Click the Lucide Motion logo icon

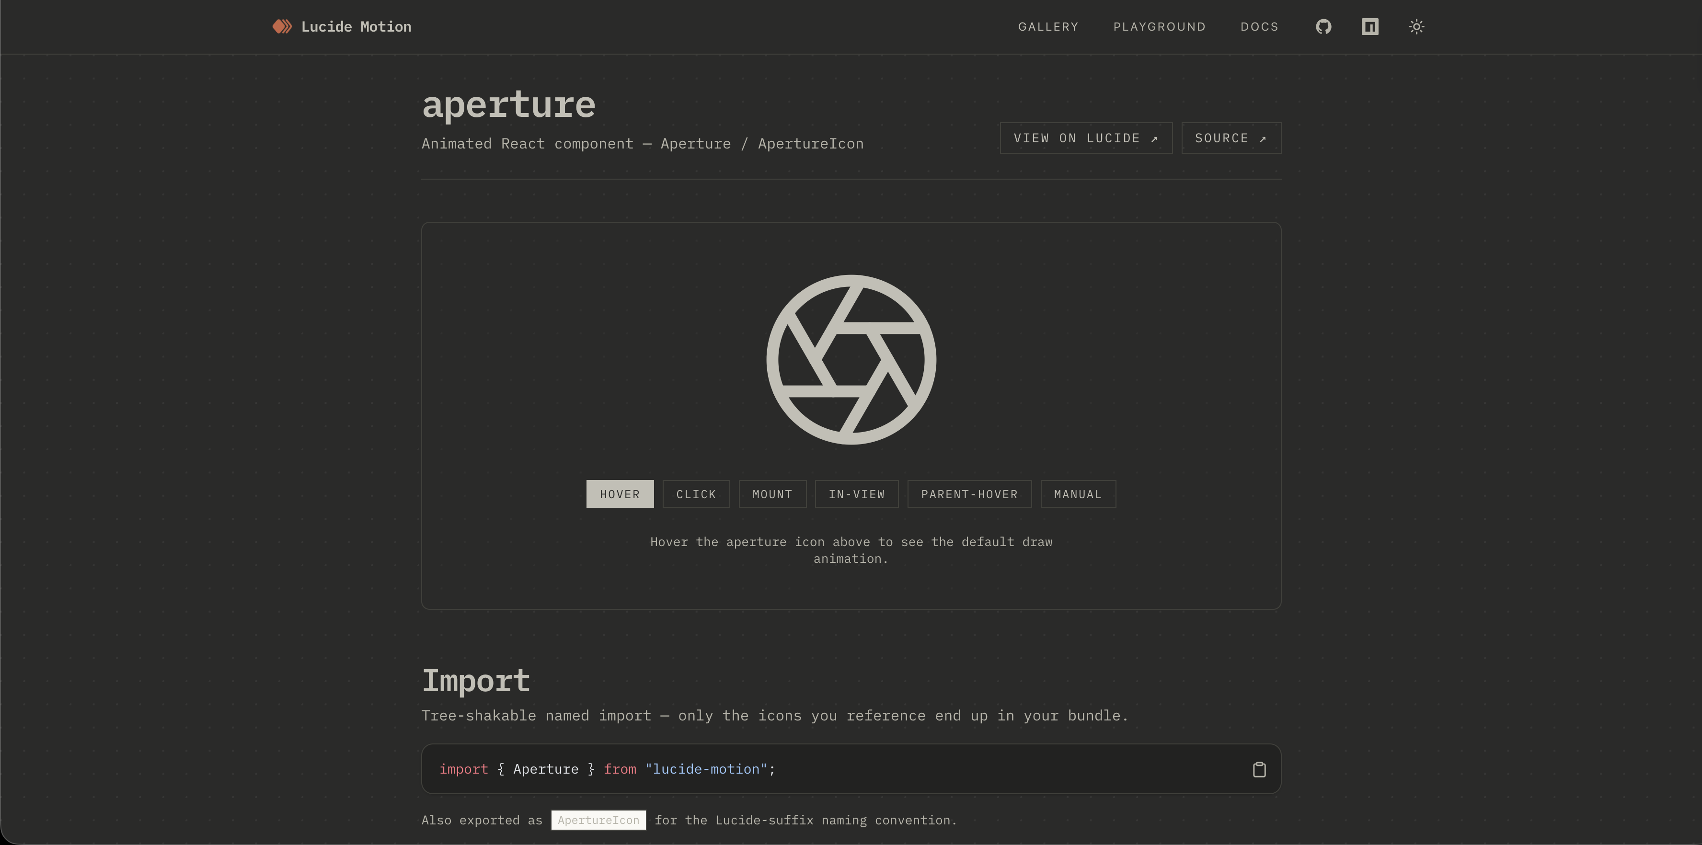pyautogui.click(x=282, y=26)
